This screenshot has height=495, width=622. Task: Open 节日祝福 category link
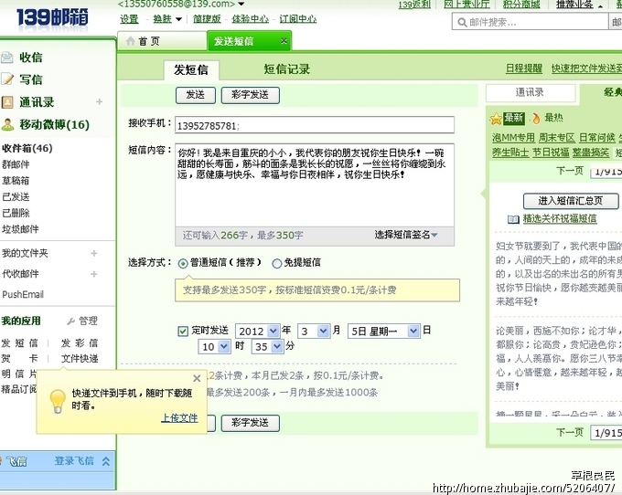click(x=551, y=153)
